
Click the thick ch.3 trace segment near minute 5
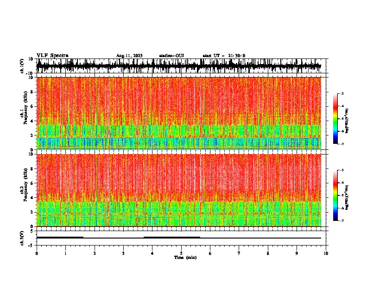[172, 238]
